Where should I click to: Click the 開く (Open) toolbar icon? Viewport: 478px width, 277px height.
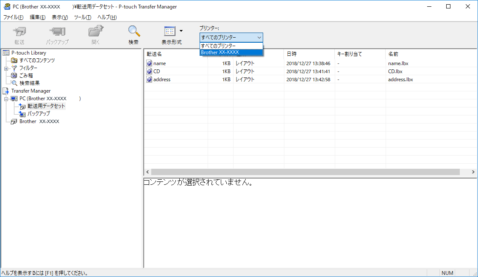tap(96, 31)
